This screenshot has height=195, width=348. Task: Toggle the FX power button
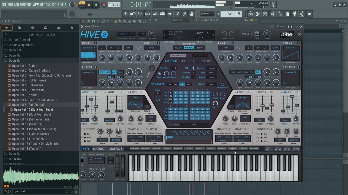click(197, 61)
